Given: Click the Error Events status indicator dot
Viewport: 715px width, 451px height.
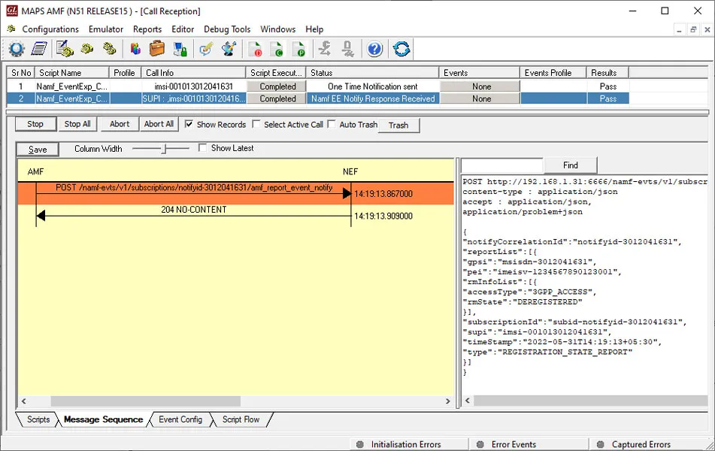Looking at the screenshot, I should (480, 444).
